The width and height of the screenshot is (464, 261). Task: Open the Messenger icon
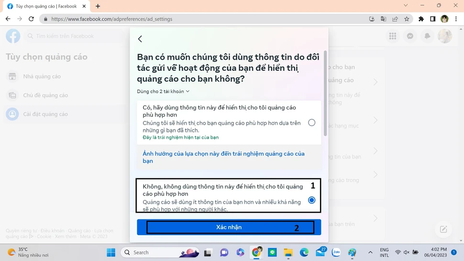[410, 36]
